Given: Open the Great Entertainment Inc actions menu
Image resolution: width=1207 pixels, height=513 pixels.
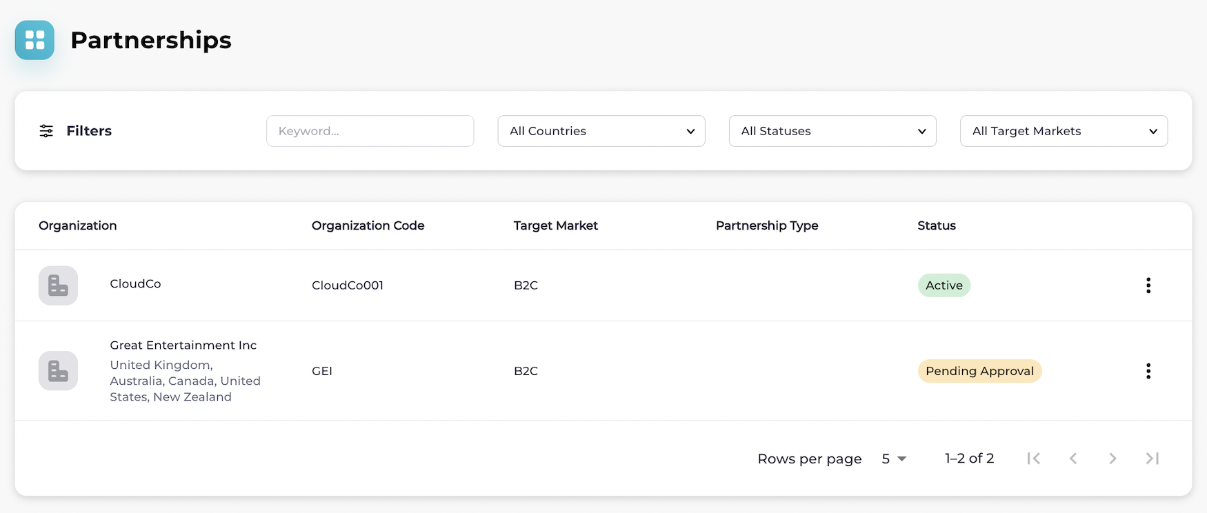Looking at the screenshot, I should [1148, 371].
